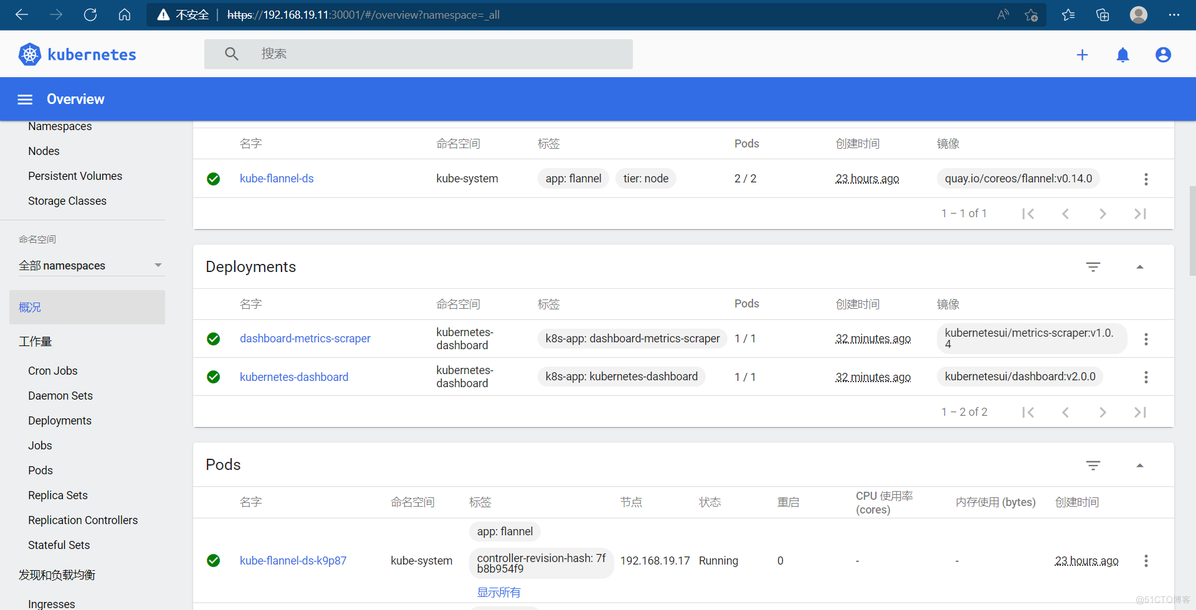Collapse the Deployments card
This screenshot has width=1196, height=610.
1140,267
